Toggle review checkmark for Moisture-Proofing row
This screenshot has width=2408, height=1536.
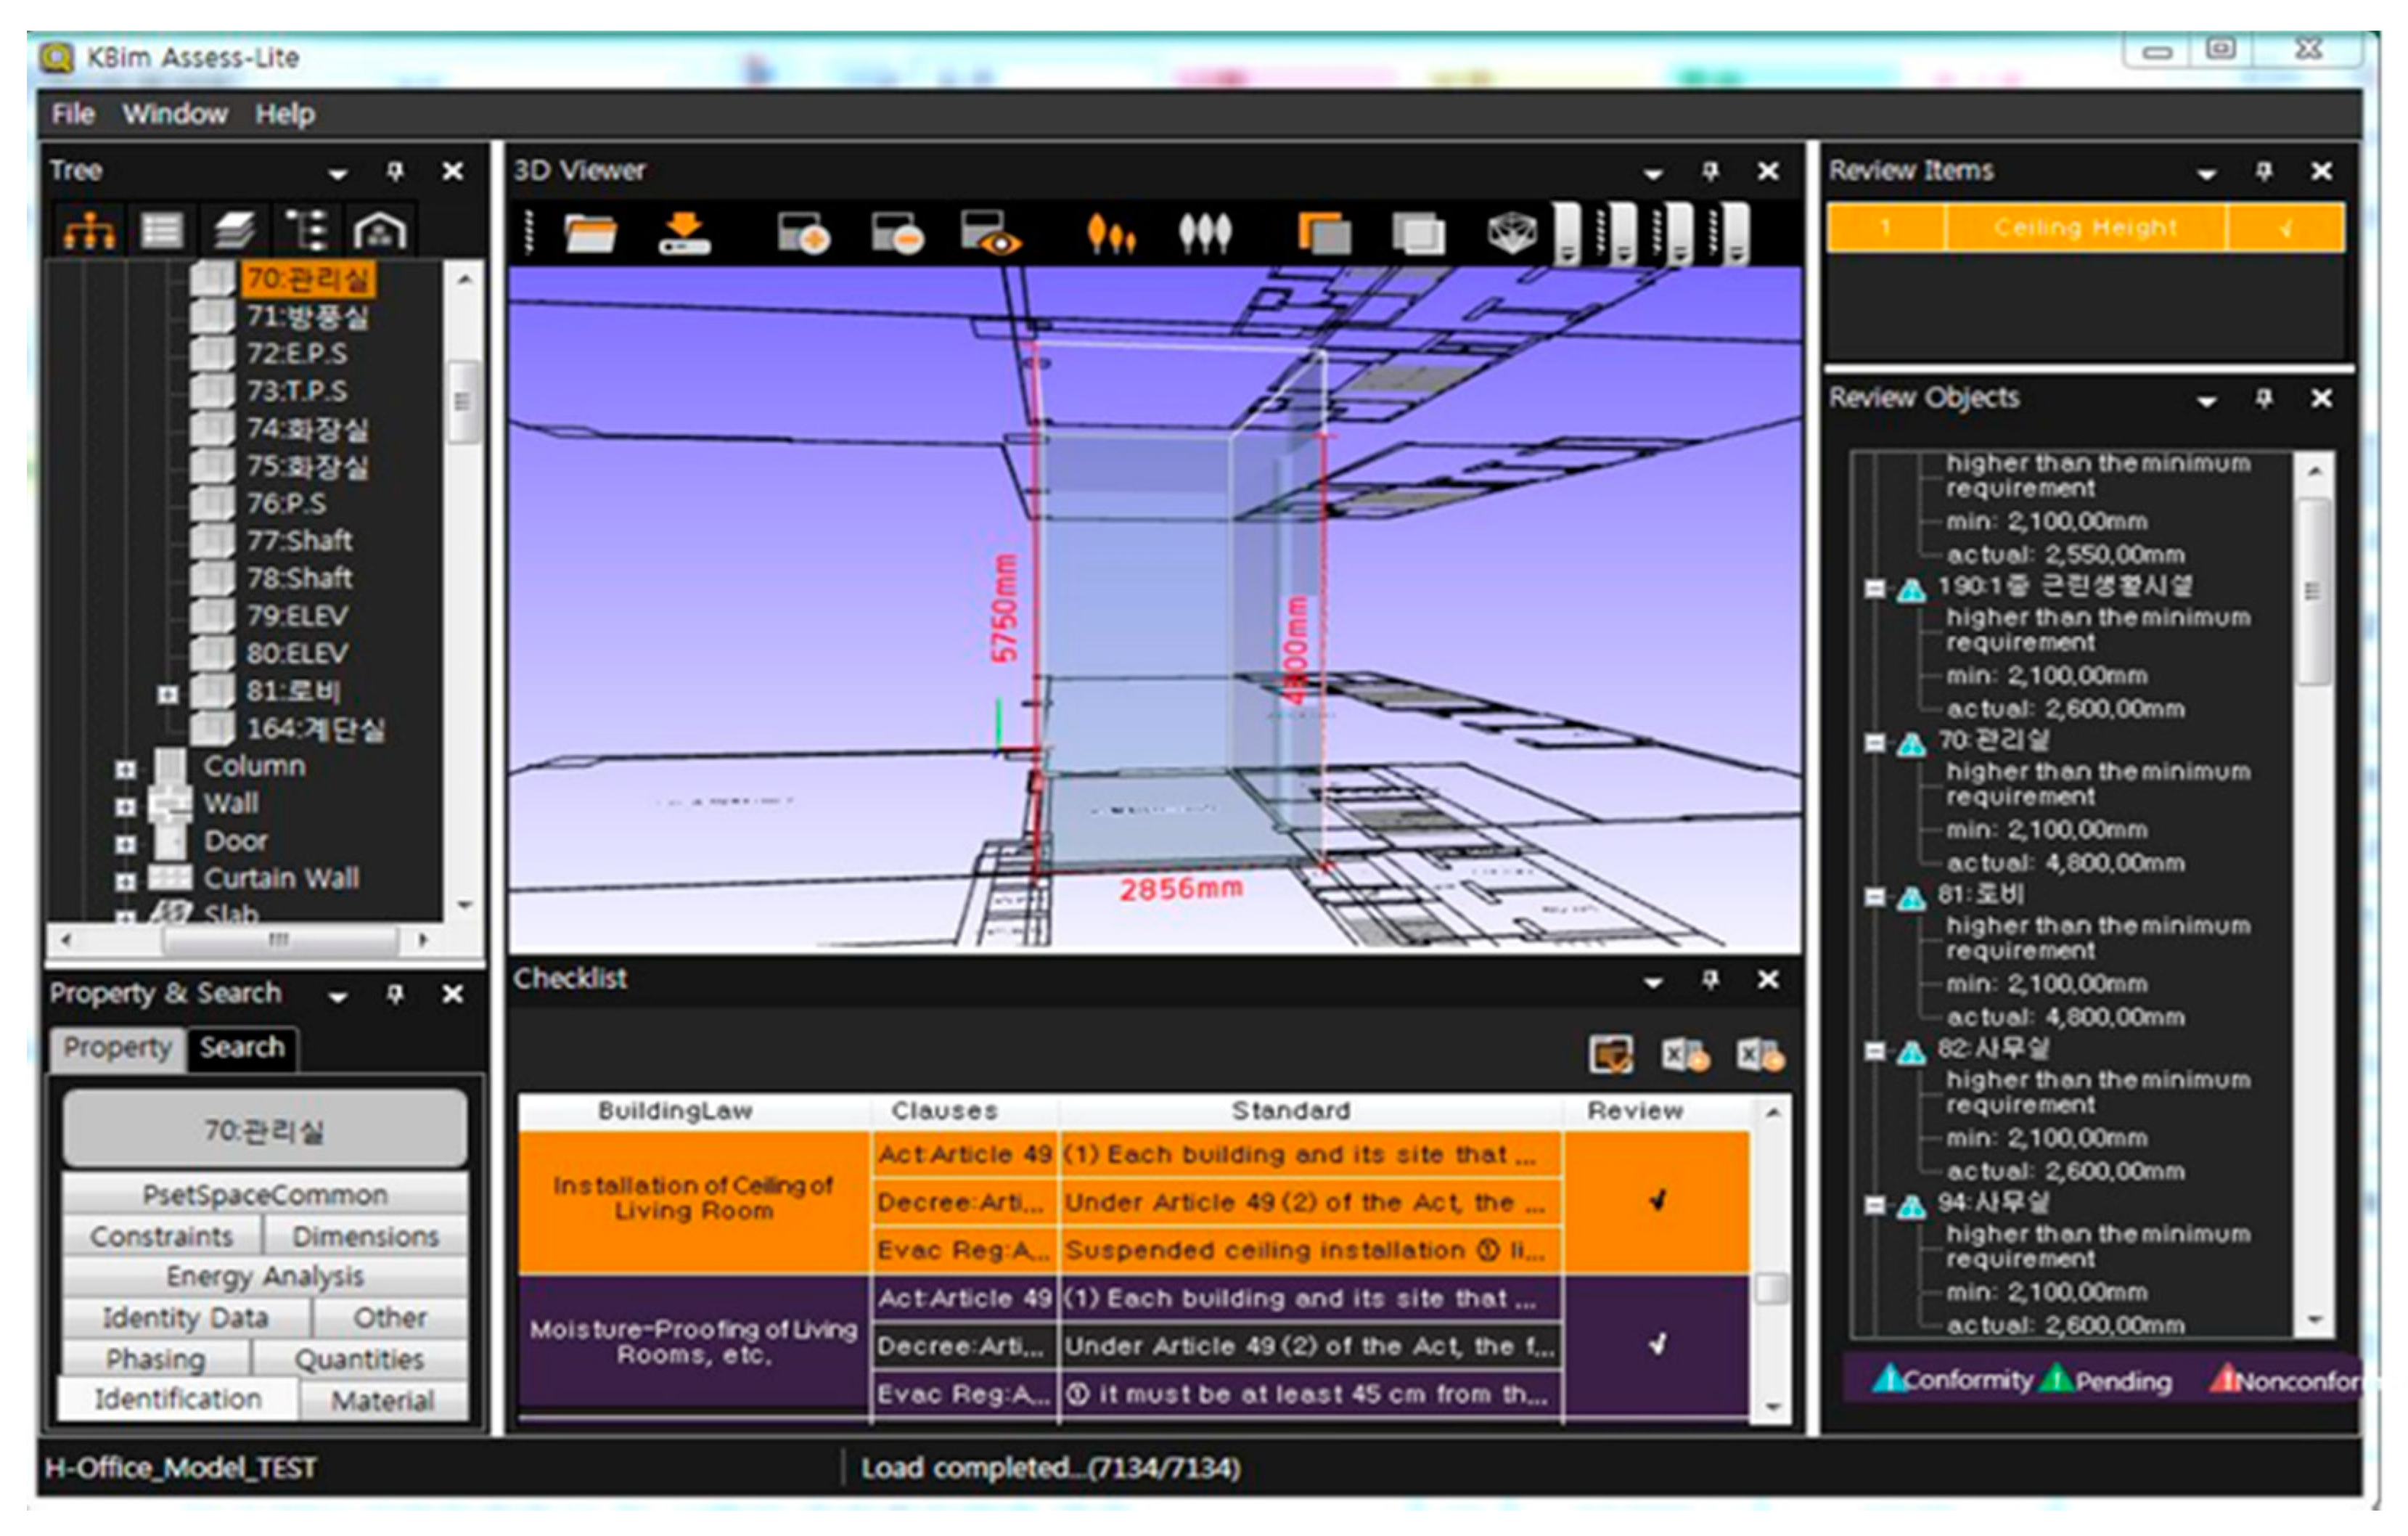pos(1657,1344)
